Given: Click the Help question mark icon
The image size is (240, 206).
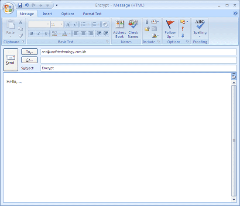Looking at the screenshot, I should tap(235, 14).
